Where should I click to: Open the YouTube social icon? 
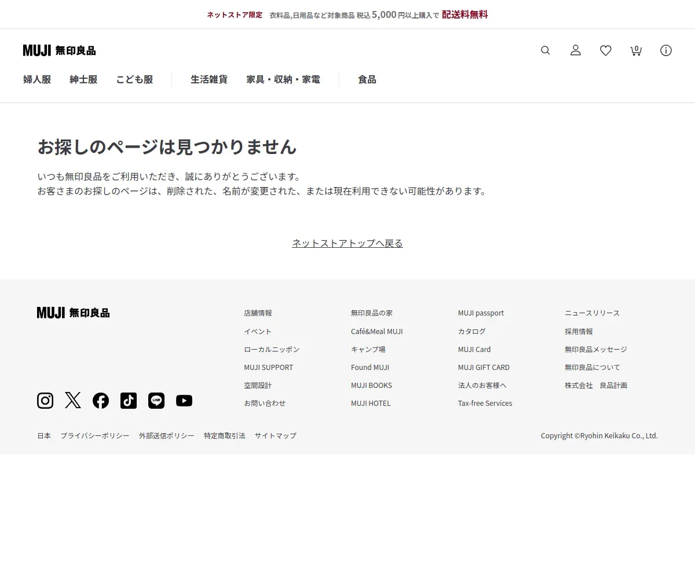pos(184,401)
